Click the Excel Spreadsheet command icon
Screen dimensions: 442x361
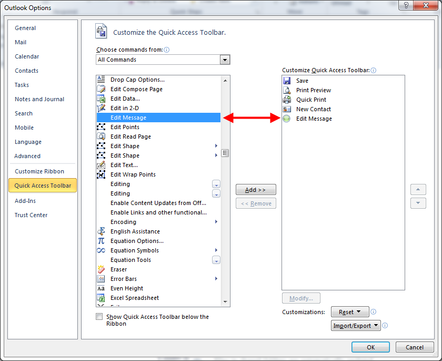pos(101,298)
